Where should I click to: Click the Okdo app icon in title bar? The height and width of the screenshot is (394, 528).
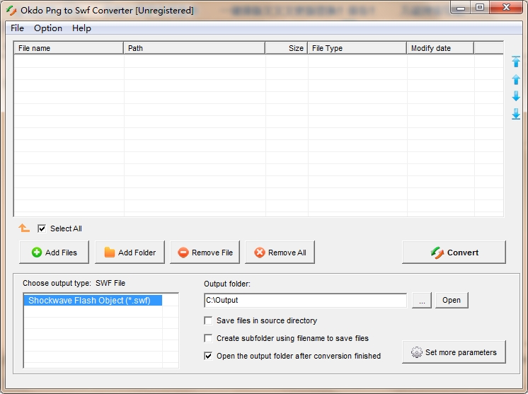pyautogui.click(x=11, y=11)
